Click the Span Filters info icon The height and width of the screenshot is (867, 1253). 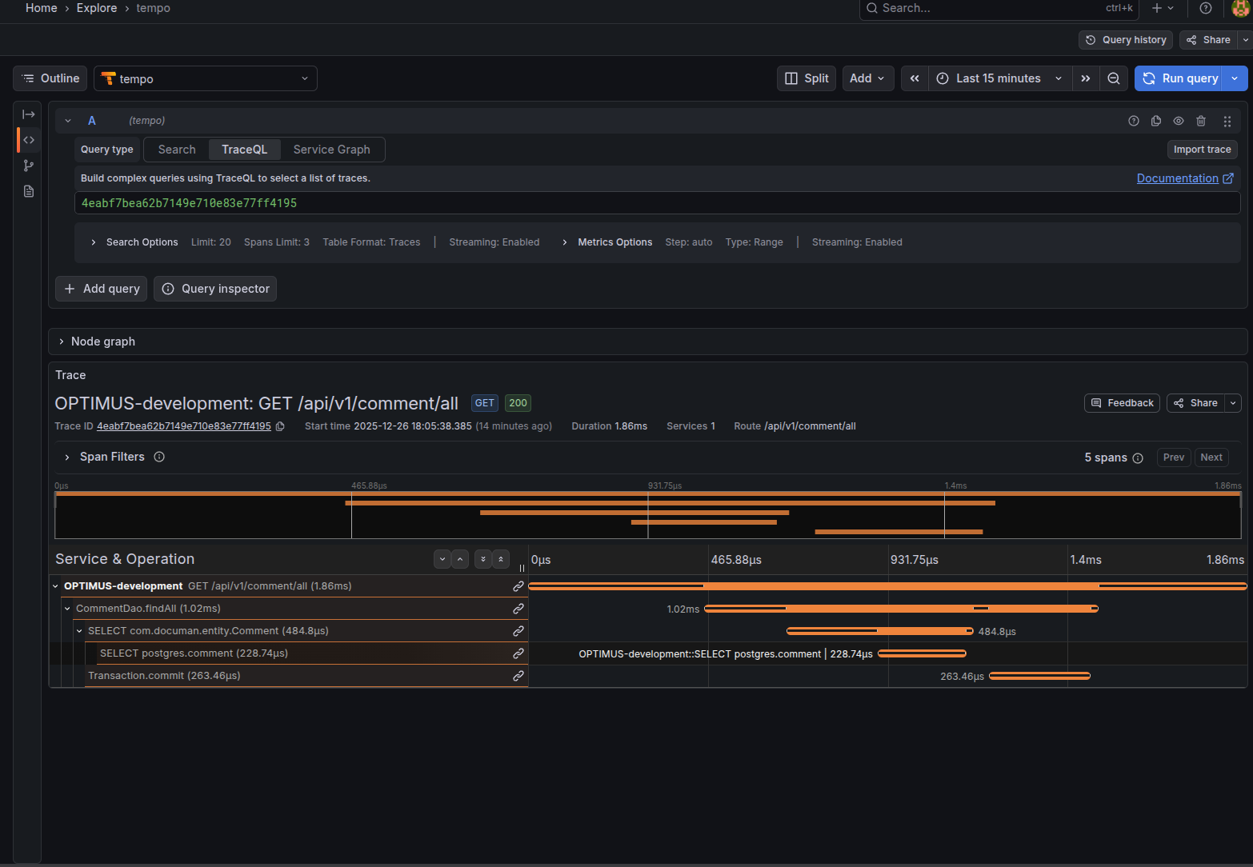(159, 457)
